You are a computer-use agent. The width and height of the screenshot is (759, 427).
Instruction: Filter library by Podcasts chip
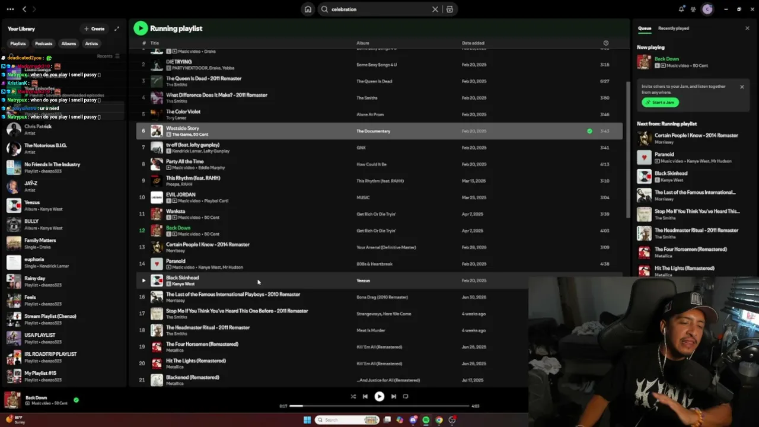(x=43, y=43)
